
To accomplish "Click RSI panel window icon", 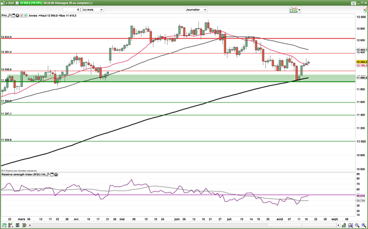I will click(x=52, y=175).
